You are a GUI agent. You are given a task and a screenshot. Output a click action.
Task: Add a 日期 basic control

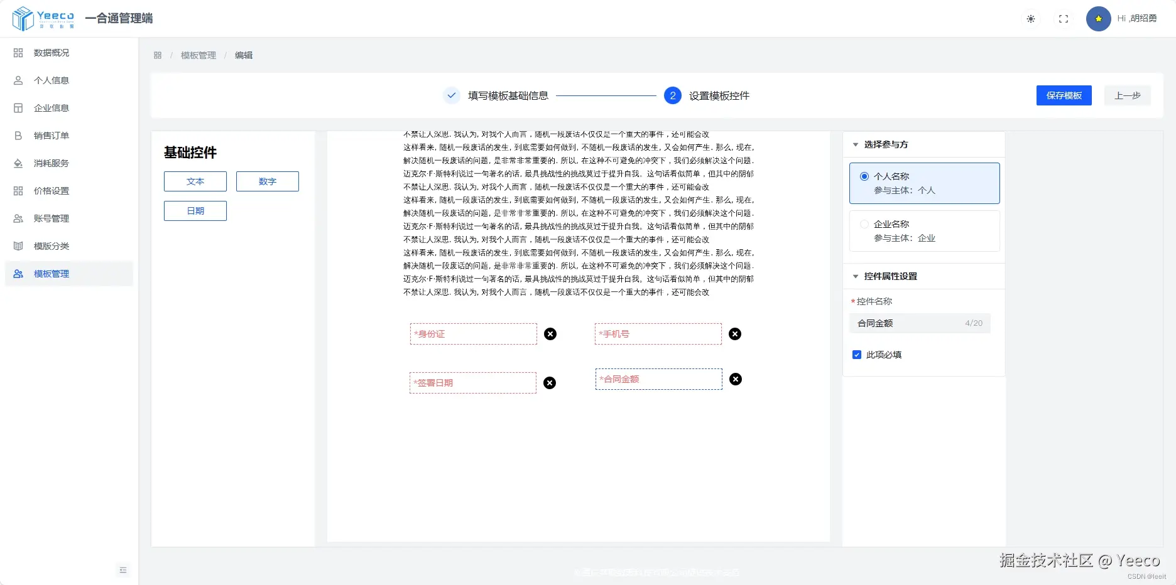tap(195, 211)
